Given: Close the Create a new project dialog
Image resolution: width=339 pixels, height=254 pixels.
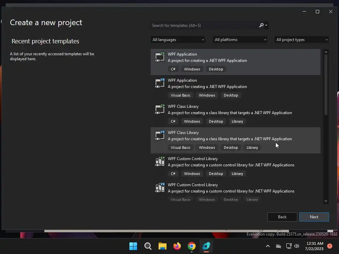Looking at the screenshot, I should coord(331,12).
